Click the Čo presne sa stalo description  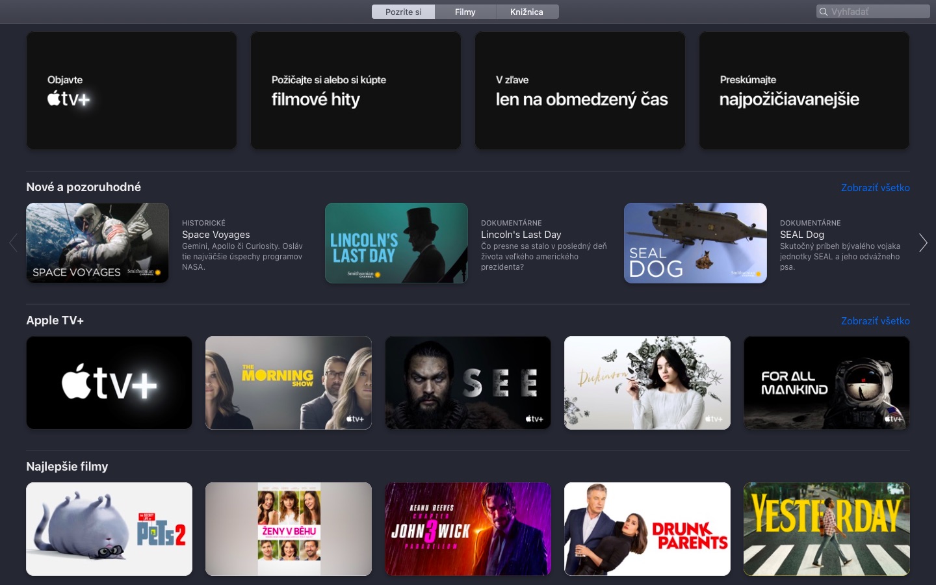pos(543,257)
